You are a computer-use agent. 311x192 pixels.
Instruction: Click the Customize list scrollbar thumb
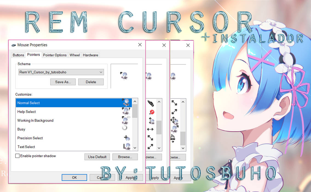[135, 111]
